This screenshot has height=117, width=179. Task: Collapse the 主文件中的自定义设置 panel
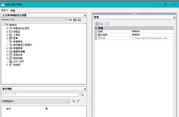(85, 15)
